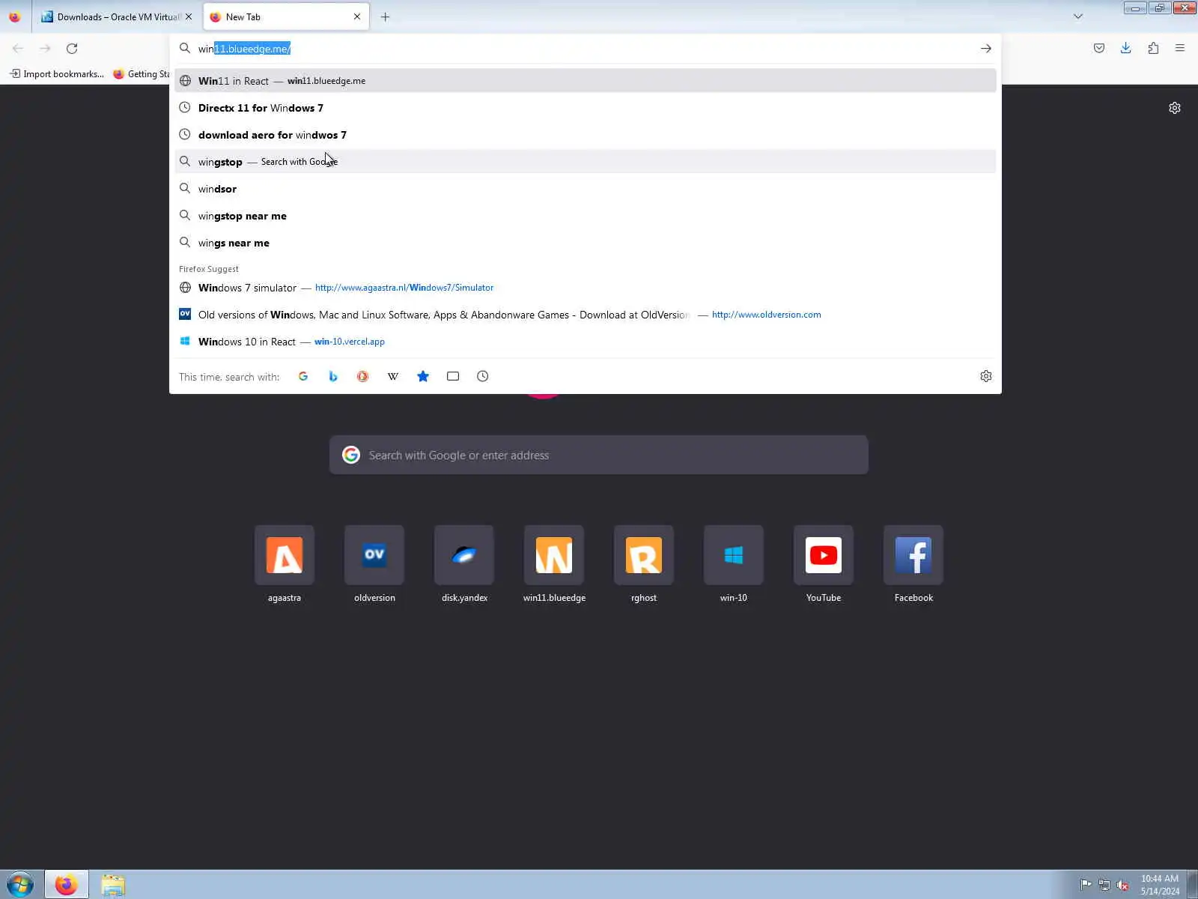
Task: Open Action Center flag tray icon
Action: [1086, 885]
